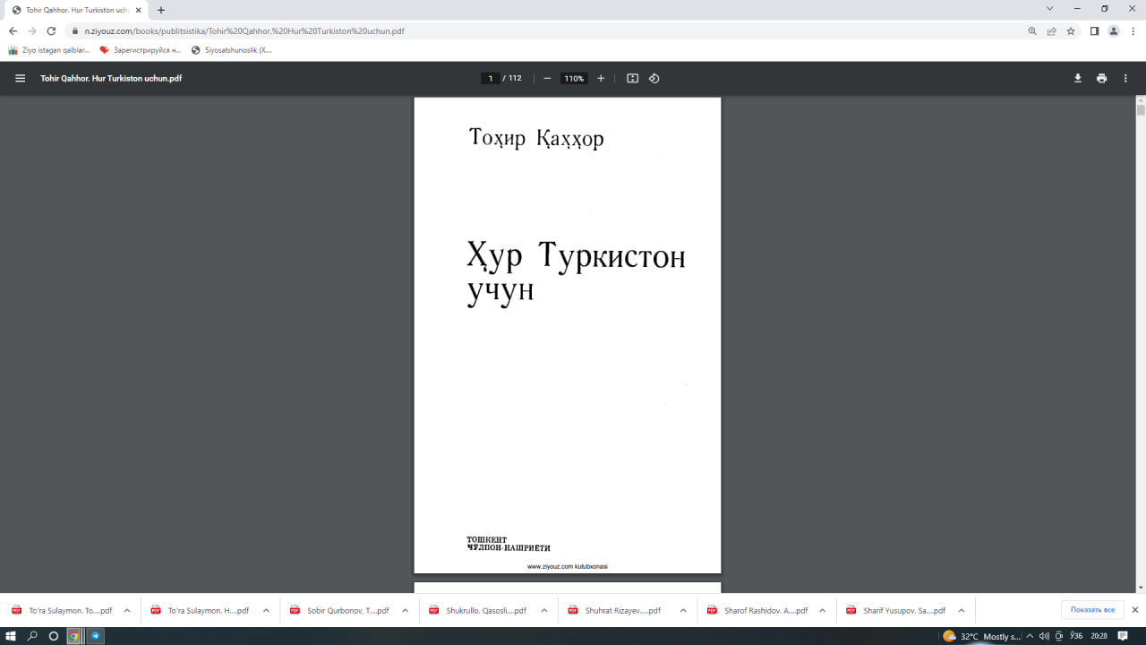Expand options for To'ra Sulaymon. H....pdf
This screenshot has height=645, width=1146.
tap(266, 610)
